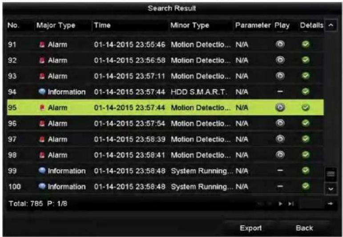
Task: Play the recording for highlighted entry 95
Action: pos(280,107)
